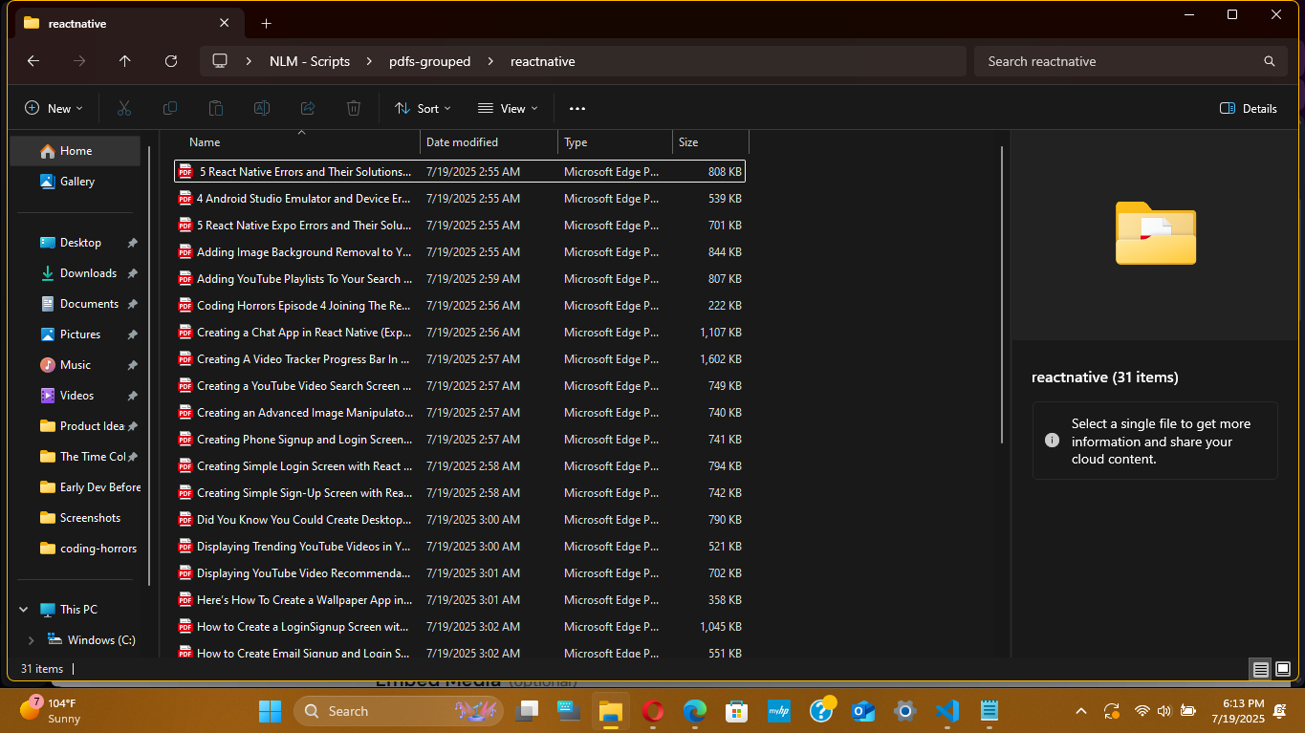1305x733 pixels.
Task: Open the clock showing 6:13 PM
Action: 1237,711
